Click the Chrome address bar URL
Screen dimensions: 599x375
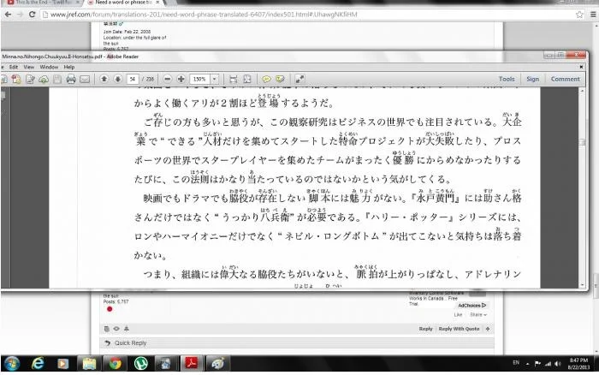pyautogui.click(x=204, y=15)
